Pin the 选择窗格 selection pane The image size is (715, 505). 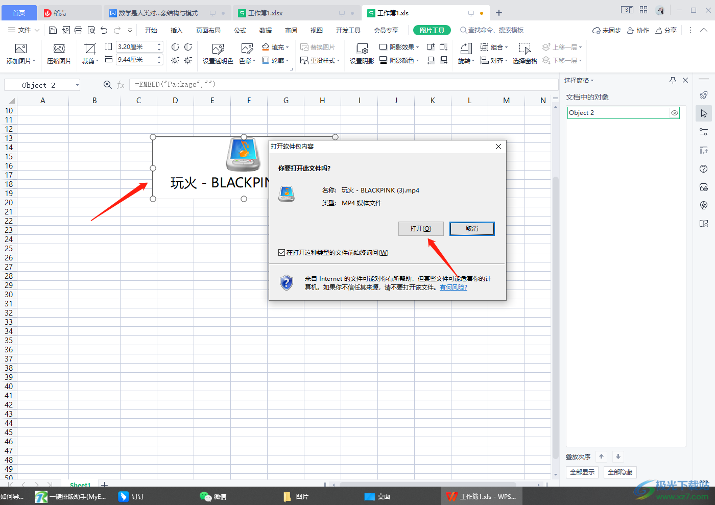pyautogui.click(x=673, y=80)
